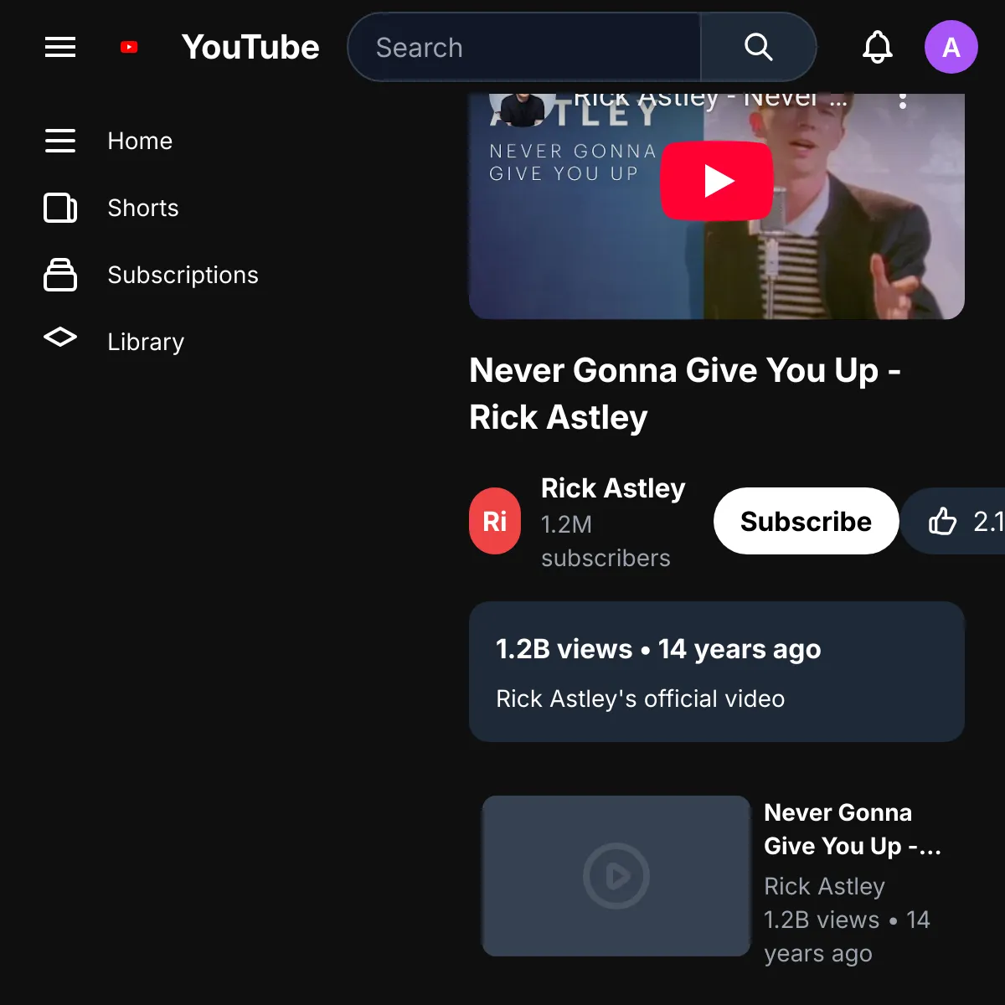This screenshot has width=1005, height=1005.
Task: Click the Subscriptions sidebar icon
Action: pyautogui.click(x=60, y=275)
